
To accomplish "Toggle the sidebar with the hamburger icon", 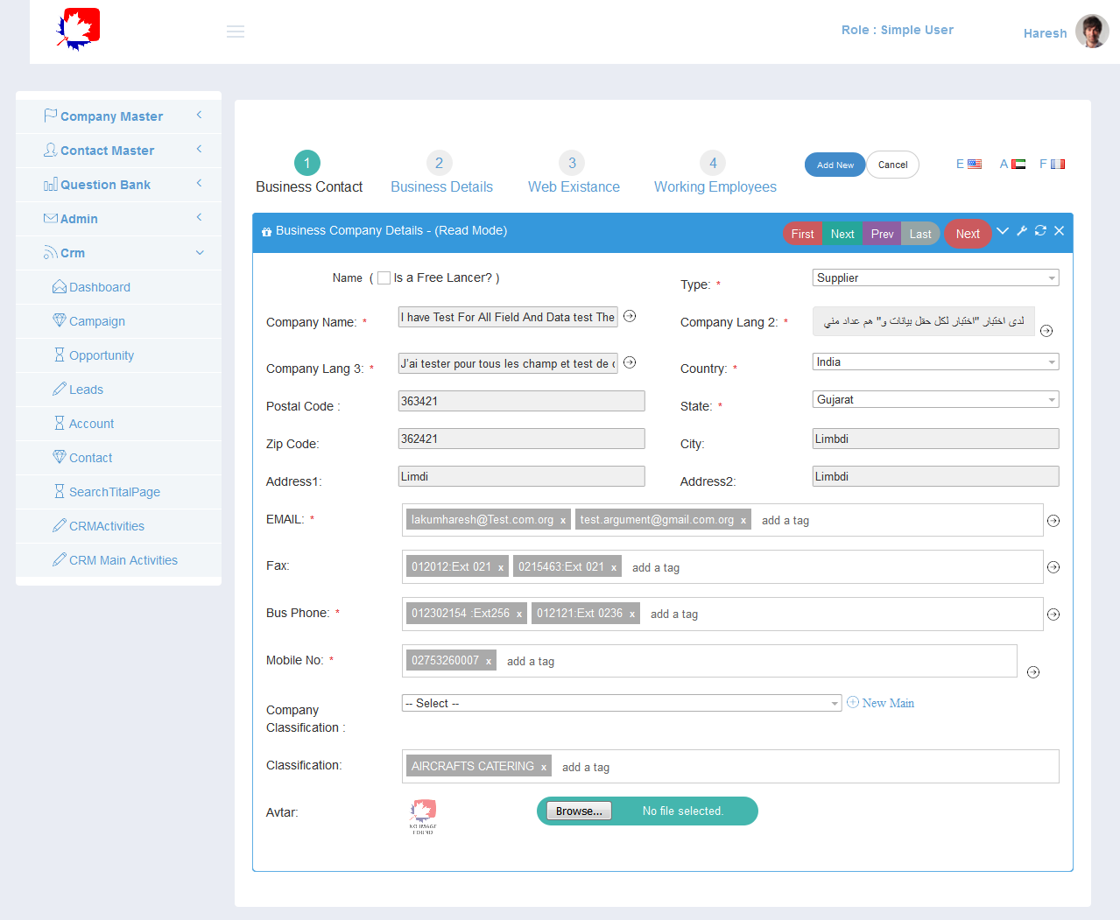I will point(235,31).
